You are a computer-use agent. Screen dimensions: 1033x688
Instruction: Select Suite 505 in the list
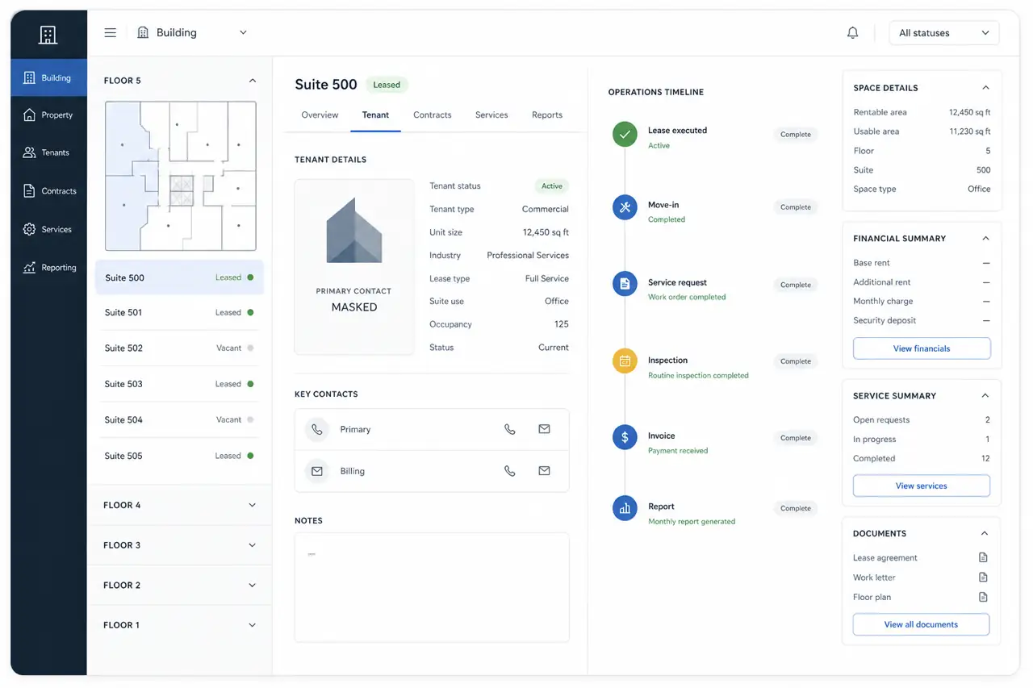tap(179, 456)
